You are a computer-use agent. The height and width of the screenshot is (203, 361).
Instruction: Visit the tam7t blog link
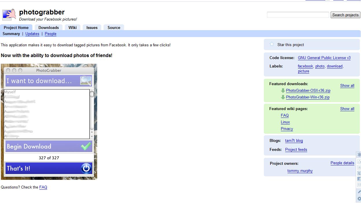click(x=294, y=140)
